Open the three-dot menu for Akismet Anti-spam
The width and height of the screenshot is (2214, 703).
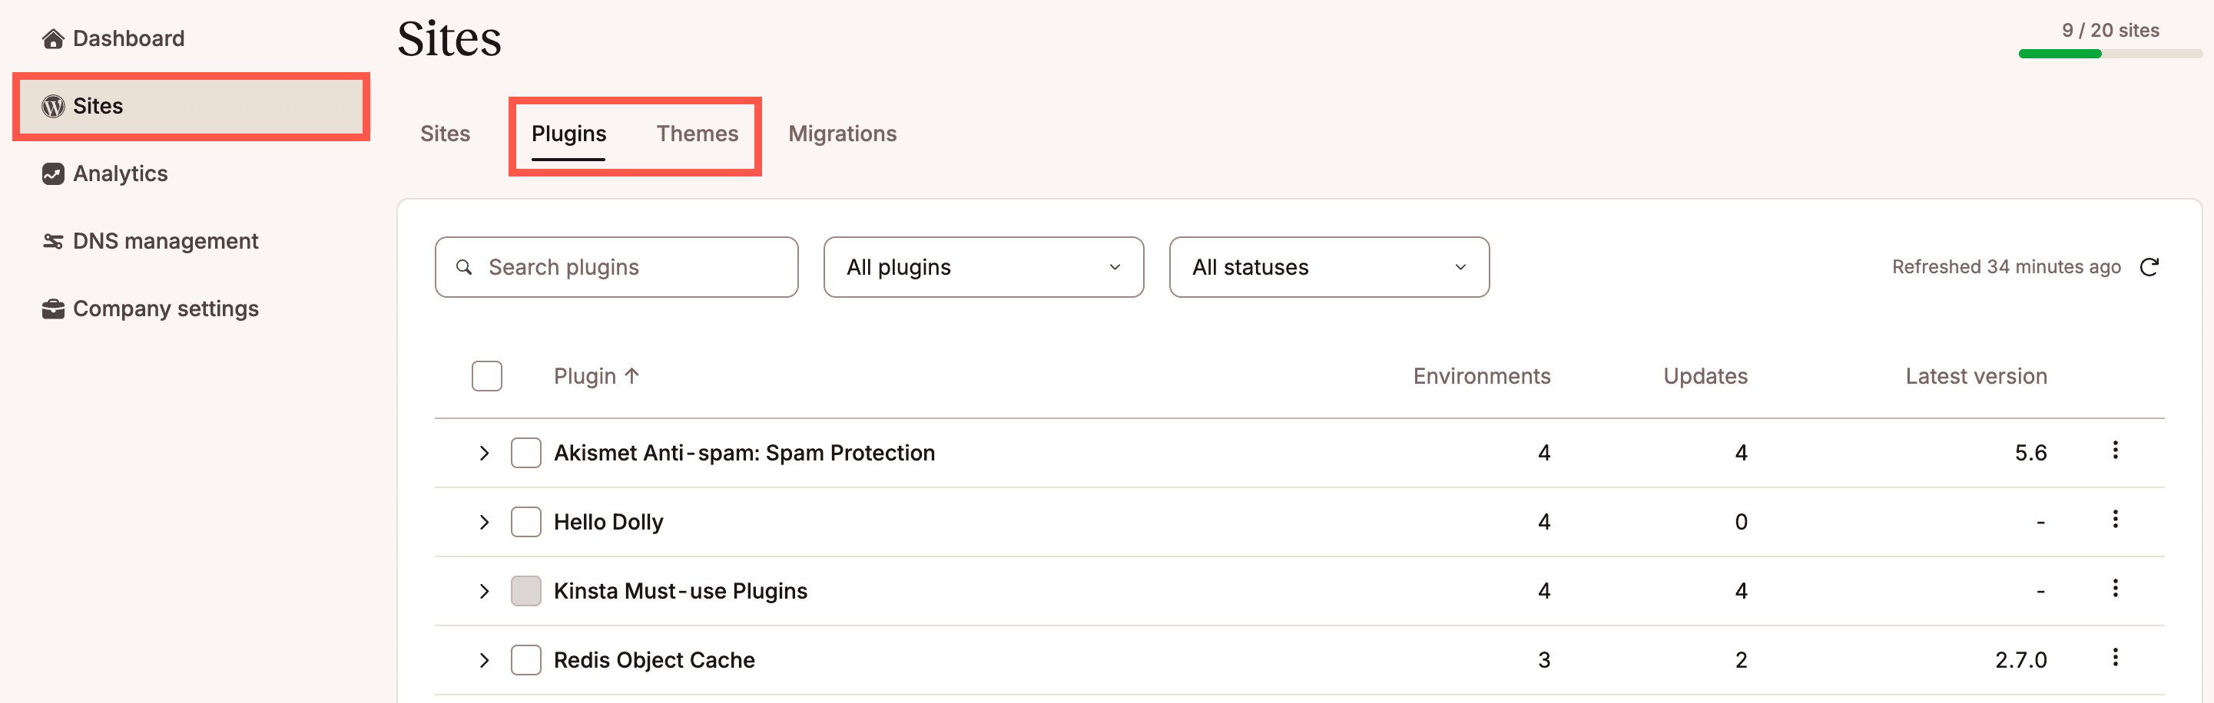(x=2116, y=451)
